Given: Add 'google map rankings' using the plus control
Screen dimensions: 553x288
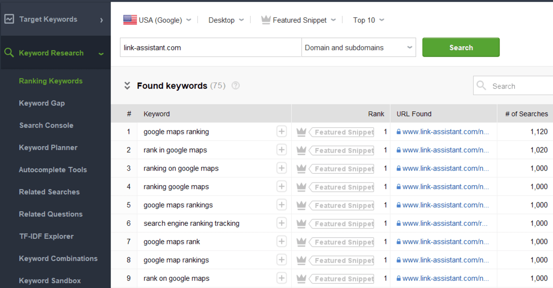Looking at the screenshot, I should tap(282, 260).
